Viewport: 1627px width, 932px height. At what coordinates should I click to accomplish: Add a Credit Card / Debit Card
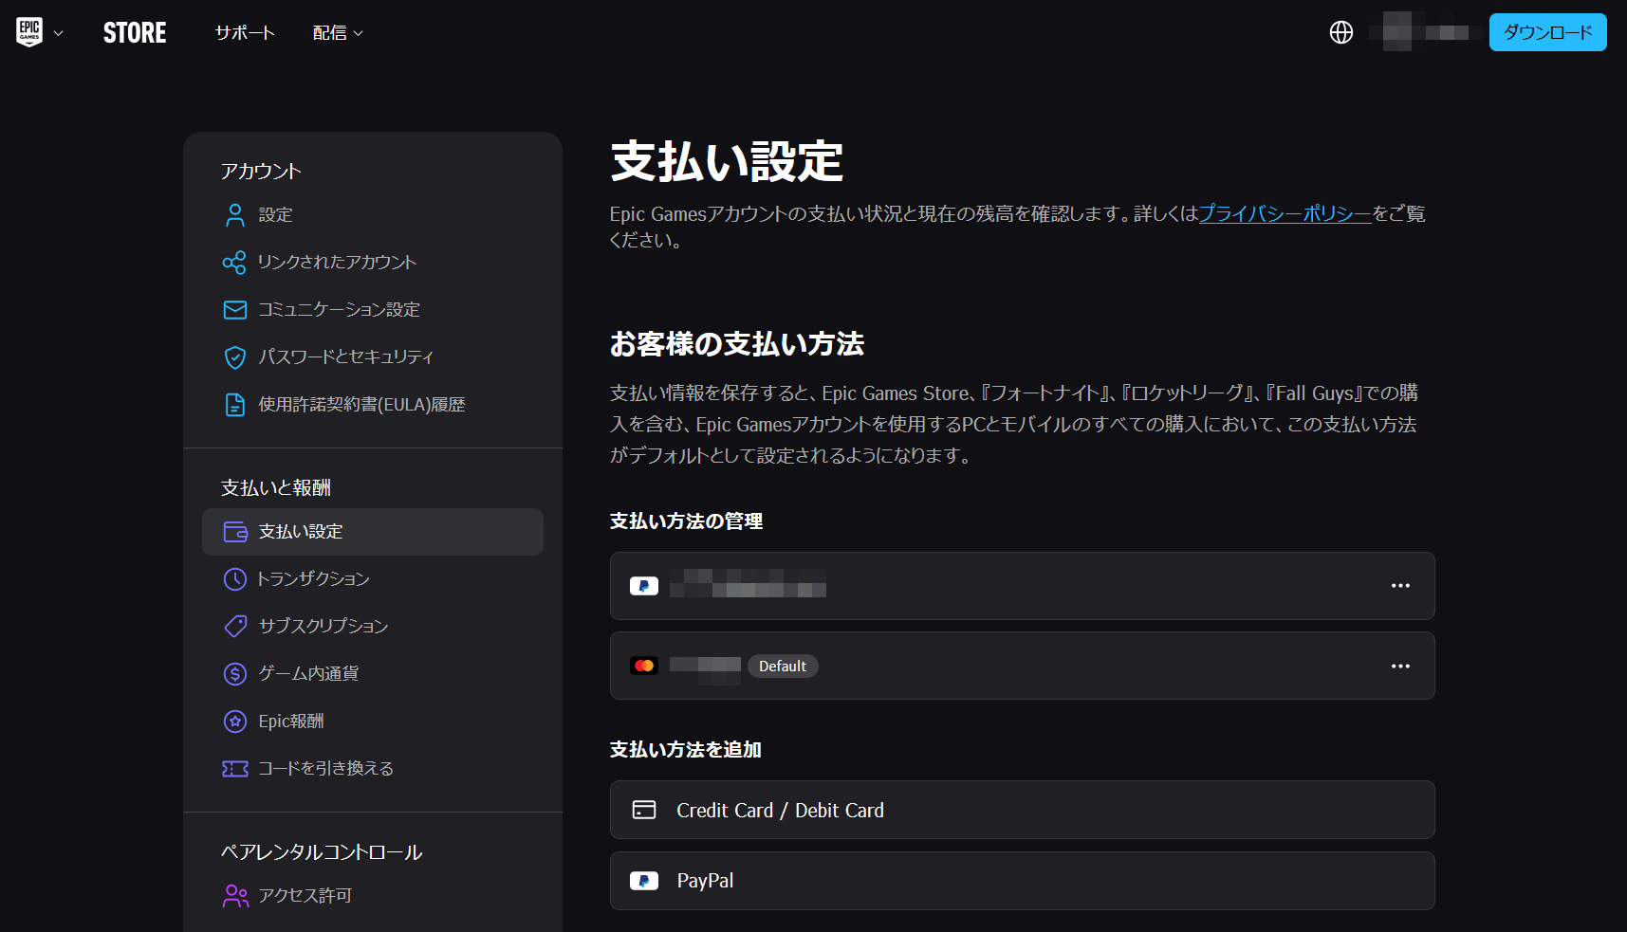point(1022,810)
